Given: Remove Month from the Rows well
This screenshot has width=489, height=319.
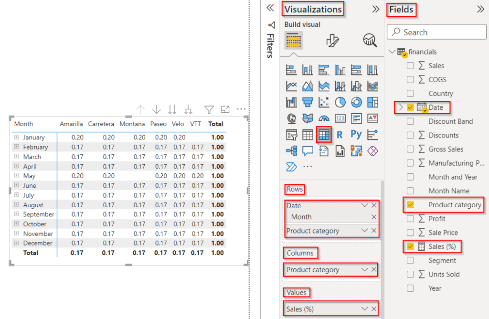Looking at the screenshot, I should point(374,217).
